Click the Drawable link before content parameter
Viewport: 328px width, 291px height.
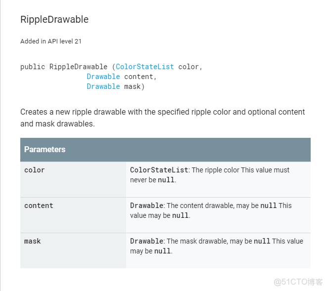pyautogui.click(x=103, y=77)
